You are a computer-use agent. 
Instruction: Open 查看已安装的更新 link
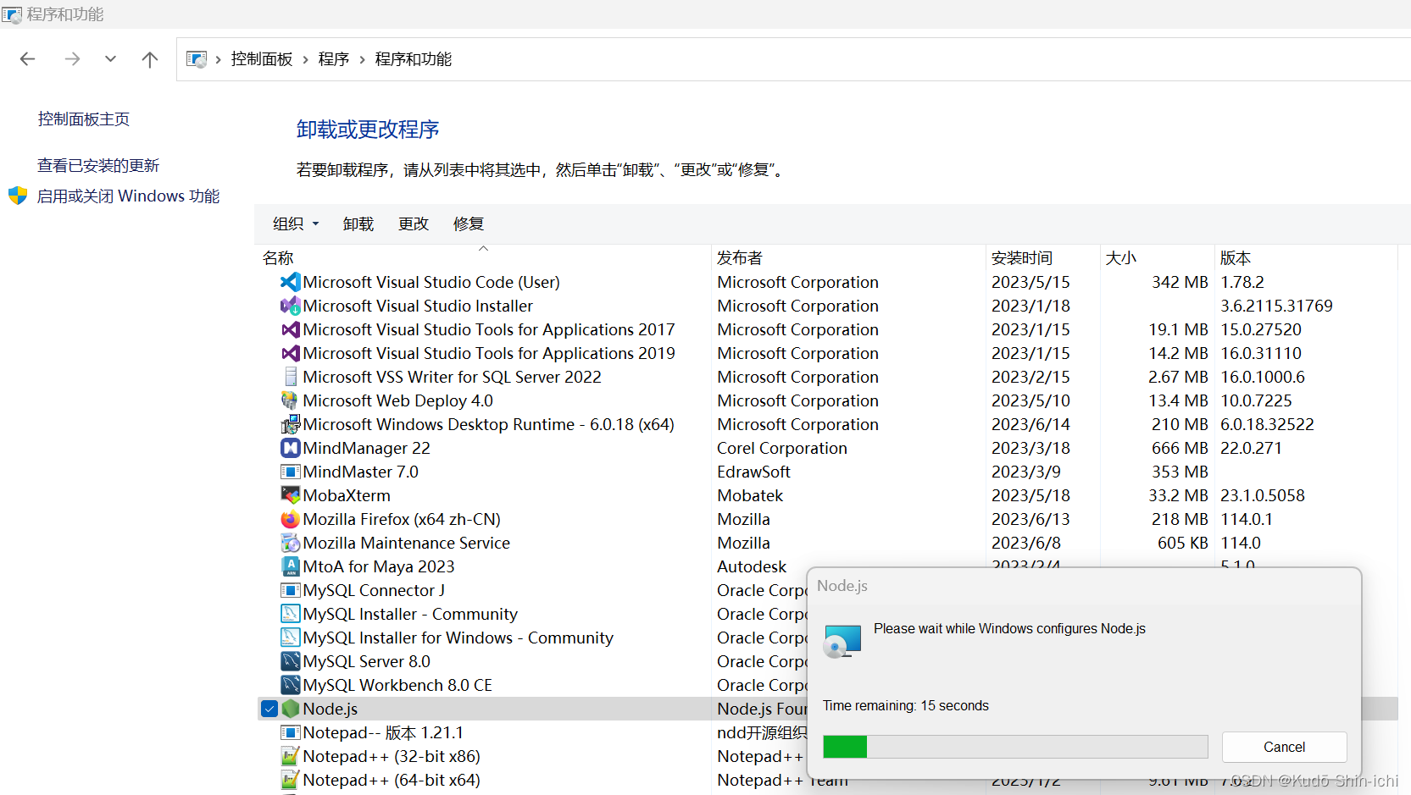(98, 166)
